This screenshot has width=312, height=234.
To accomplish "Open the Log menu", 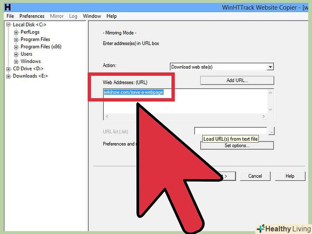I will tap(73, 16).
